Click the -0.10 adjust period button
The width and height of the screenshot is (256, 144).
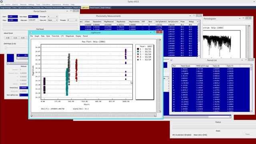coord(15,38)
